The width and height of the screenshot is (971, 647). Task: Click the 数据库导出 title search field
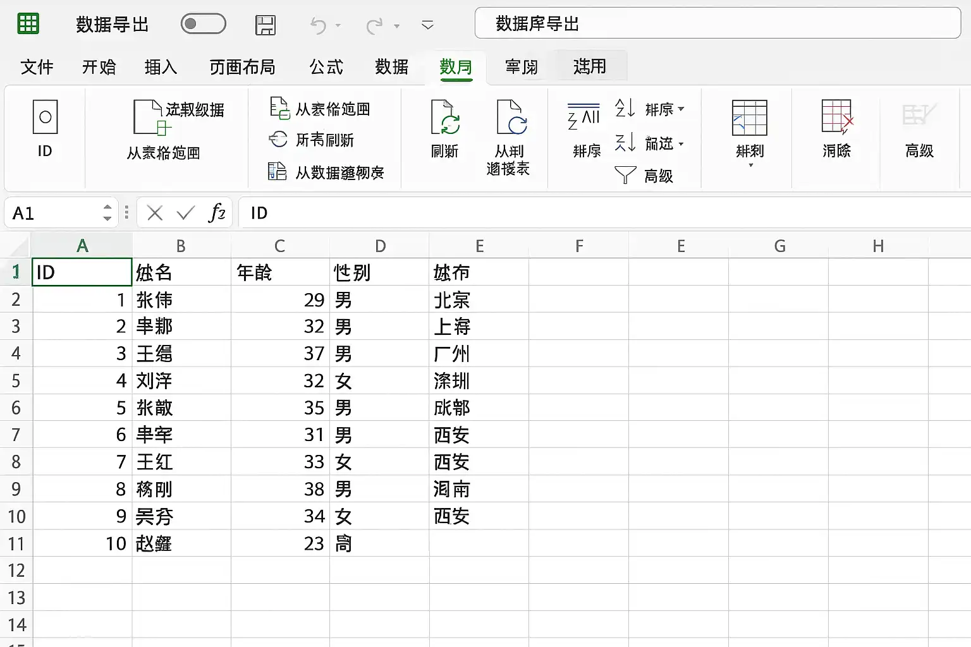pos(718,23)
